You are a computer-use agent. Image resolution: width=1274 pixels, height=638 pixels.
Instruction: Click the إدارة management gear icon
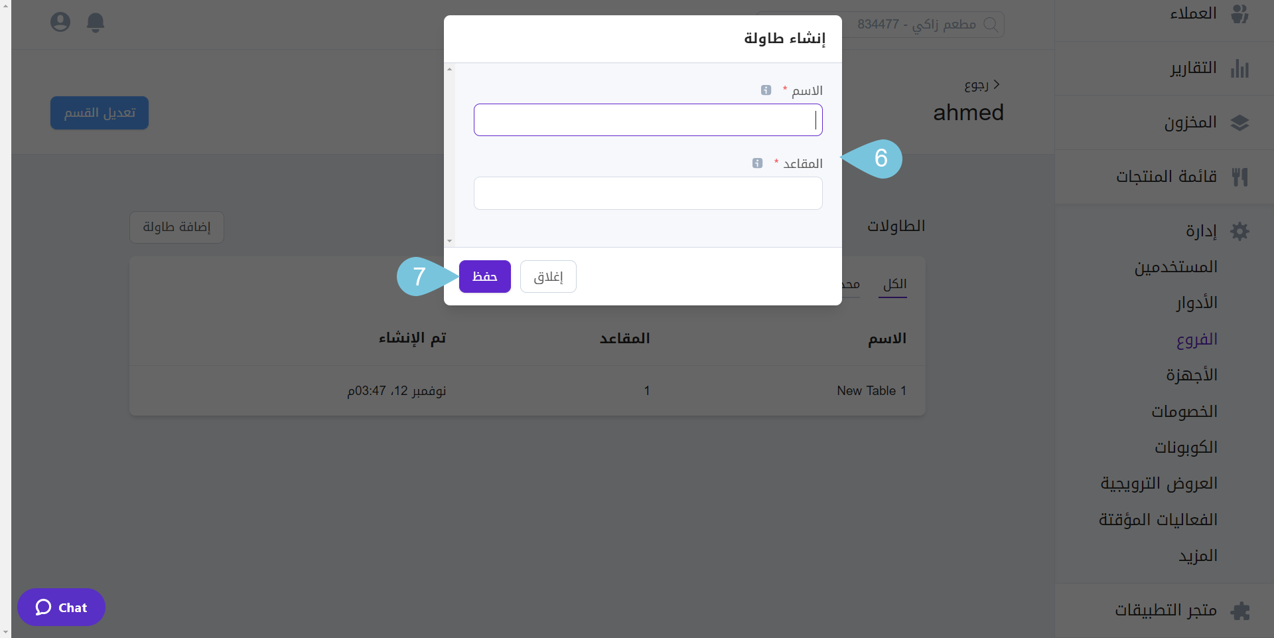(1241, 231)
